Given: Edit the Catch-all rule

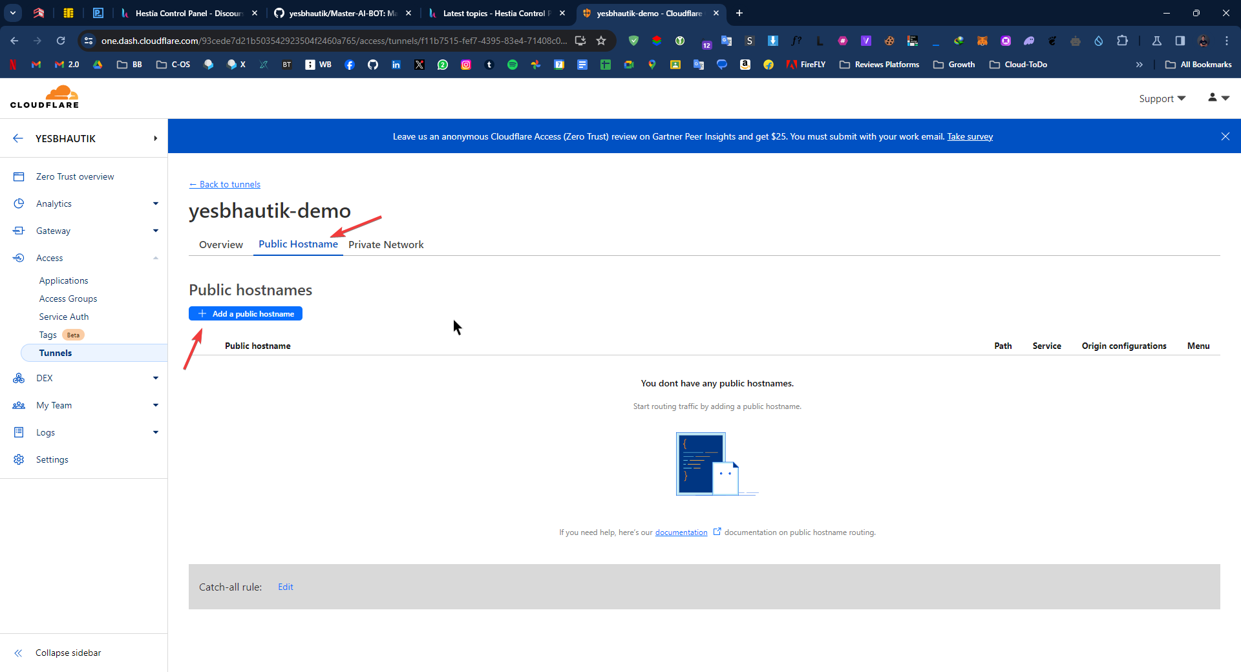Looking at the screenshot, I should tap(286, 587).
